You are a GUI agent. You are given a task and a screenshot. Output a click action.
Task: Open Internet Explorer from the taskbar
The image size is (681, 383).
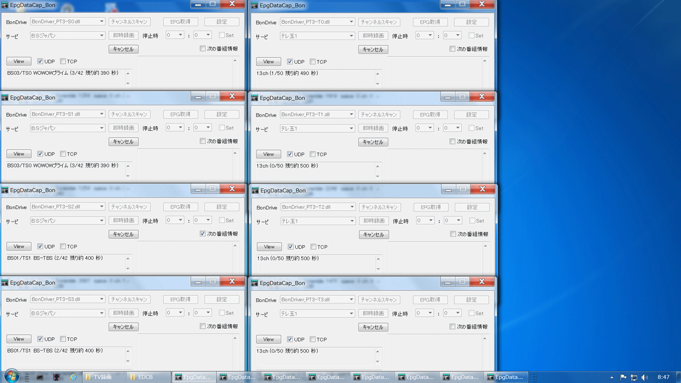coord(73,377)
